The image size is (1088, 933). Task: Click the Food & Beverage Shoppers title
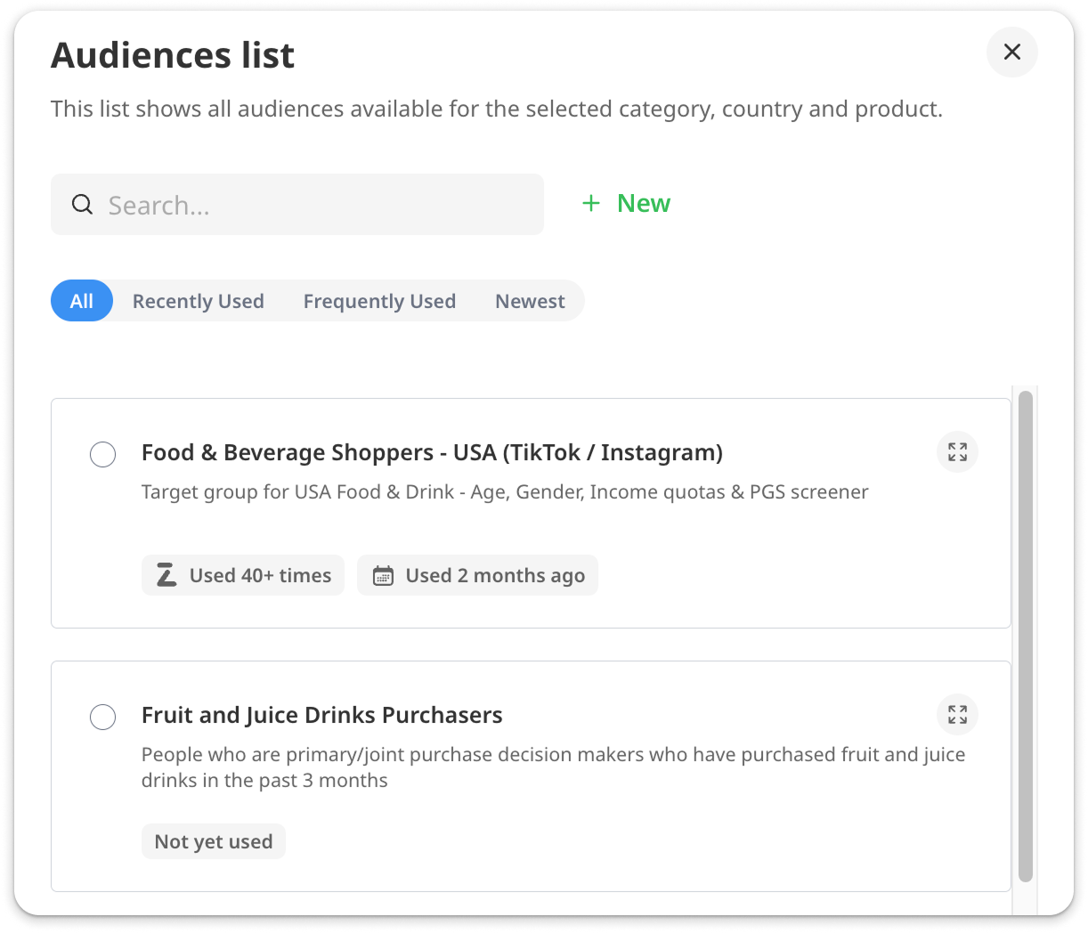point(432,452)
